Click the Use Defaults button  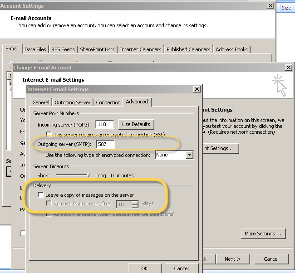[x=136, y=124]
